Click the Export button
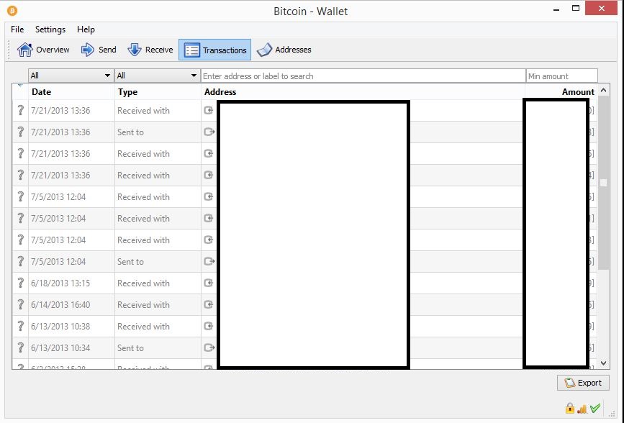This screenshot has width=624, height=423. 583,383
